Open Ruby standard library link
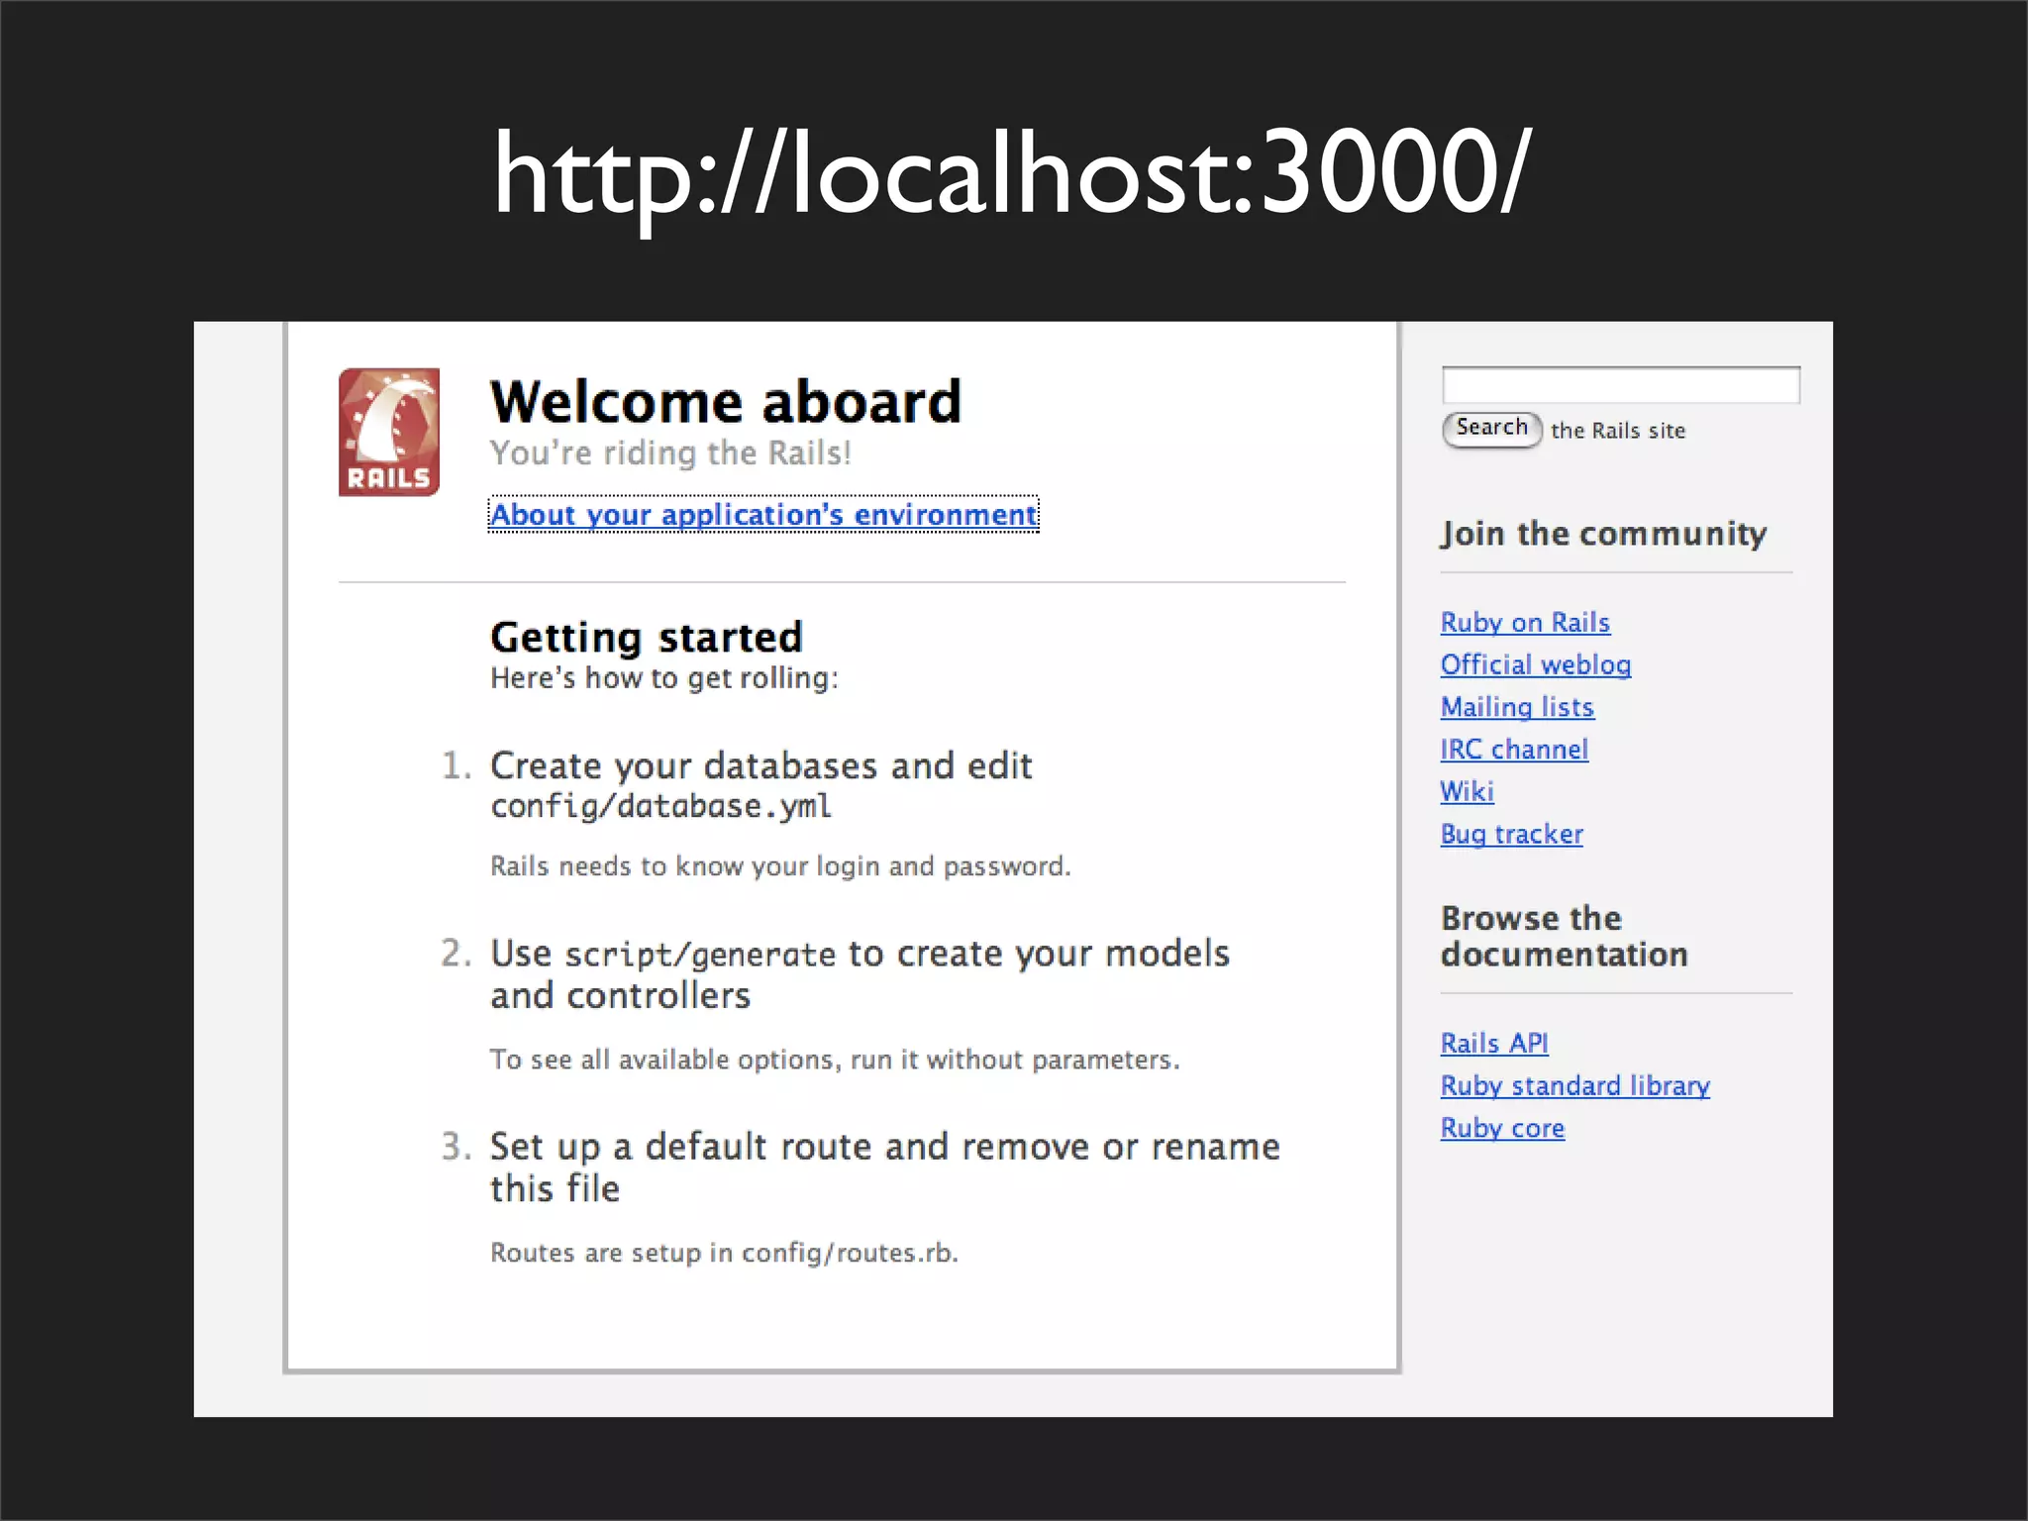The image size is (2028, 1521). tap(1574, 1085)
